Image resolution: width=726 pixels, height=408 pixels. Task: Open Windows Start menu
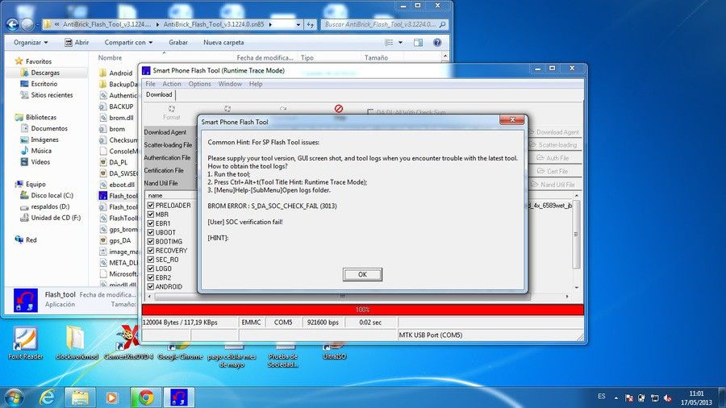pos(13,398)
